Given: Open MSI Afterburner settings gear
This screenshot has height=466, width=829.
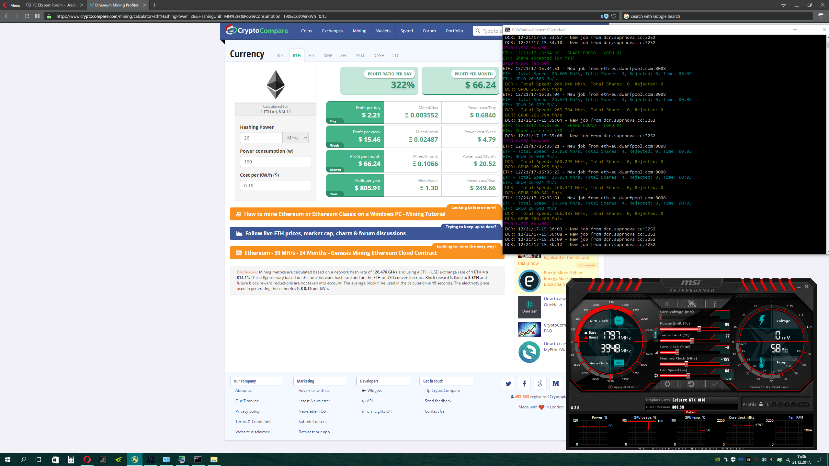Looking at the screenshot, I should [x=667, y=384].
